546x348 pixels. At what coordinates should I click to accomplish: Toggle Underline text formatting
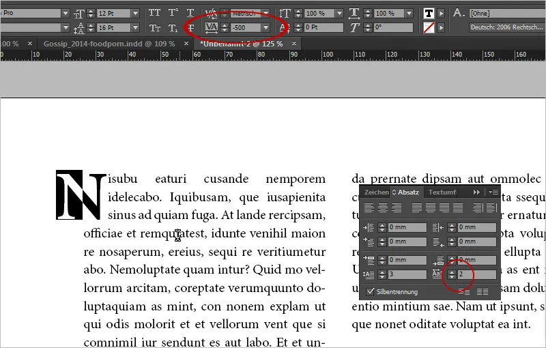coord(190,13)
